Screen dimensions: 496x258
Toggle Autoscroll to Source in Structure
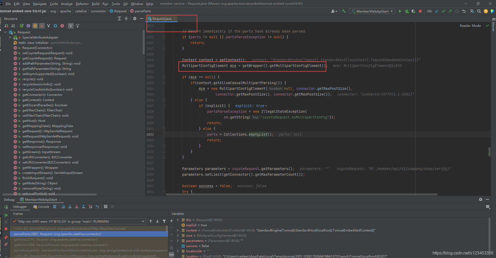(71, 26)
